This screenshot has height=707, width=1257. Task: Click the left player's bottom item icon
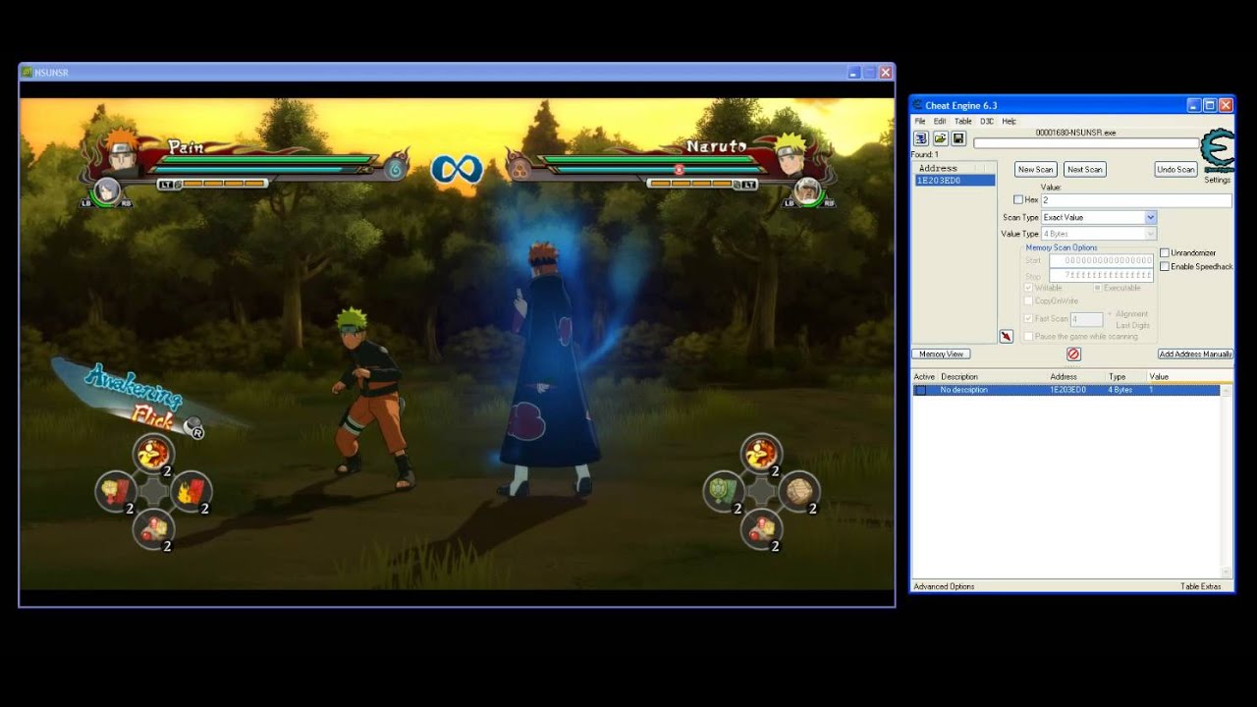153,528
